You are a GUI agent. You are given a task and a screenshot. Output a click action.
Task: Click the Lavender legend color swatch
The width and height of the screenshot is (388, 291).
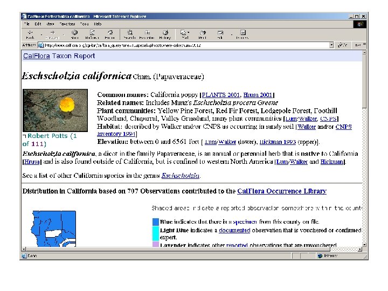tap(156, 245)
